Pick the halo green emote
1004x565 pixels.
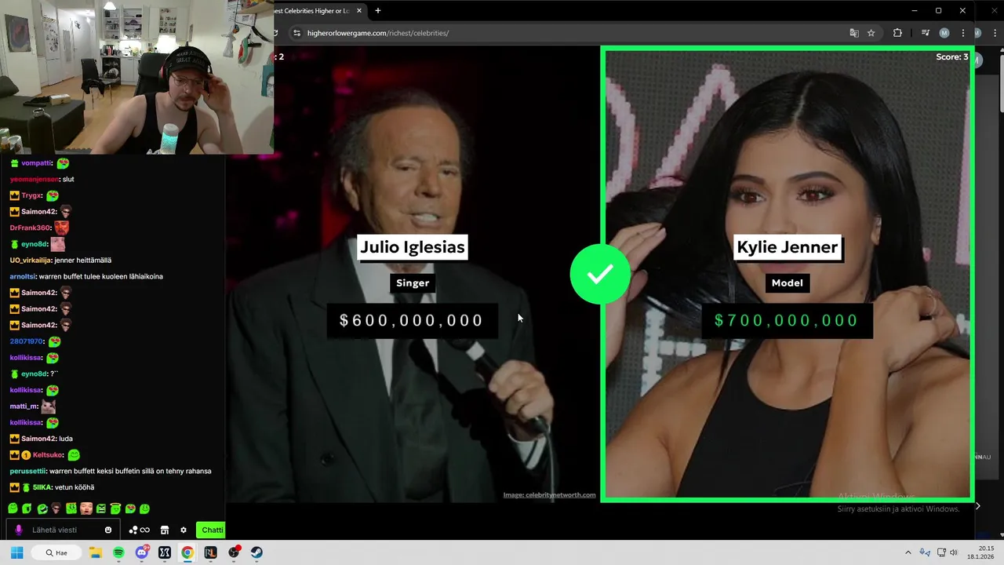[115, 508]
